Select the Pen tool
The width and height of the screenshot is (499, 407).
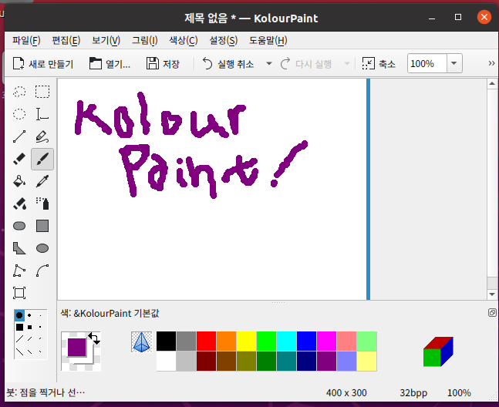pos(42,136)
